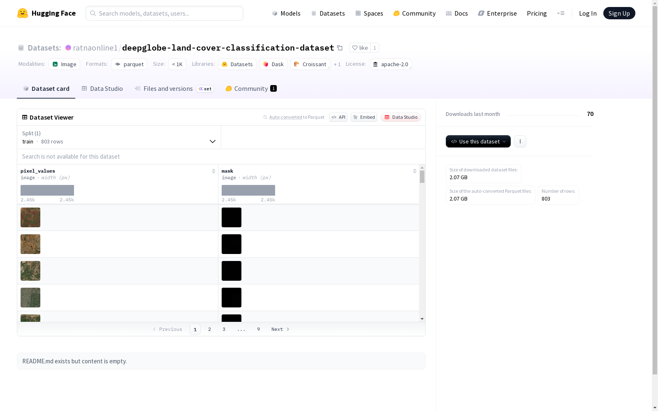Viewport: 658px width, 411px height.
Task: Sort by the pixel_values column arrows
Action: [213, 171]
